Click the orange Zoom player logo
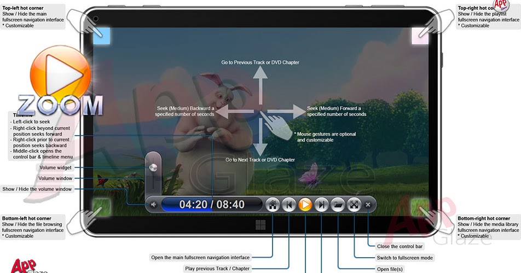Screen dimensions: 521x273 tap(60, 74)
